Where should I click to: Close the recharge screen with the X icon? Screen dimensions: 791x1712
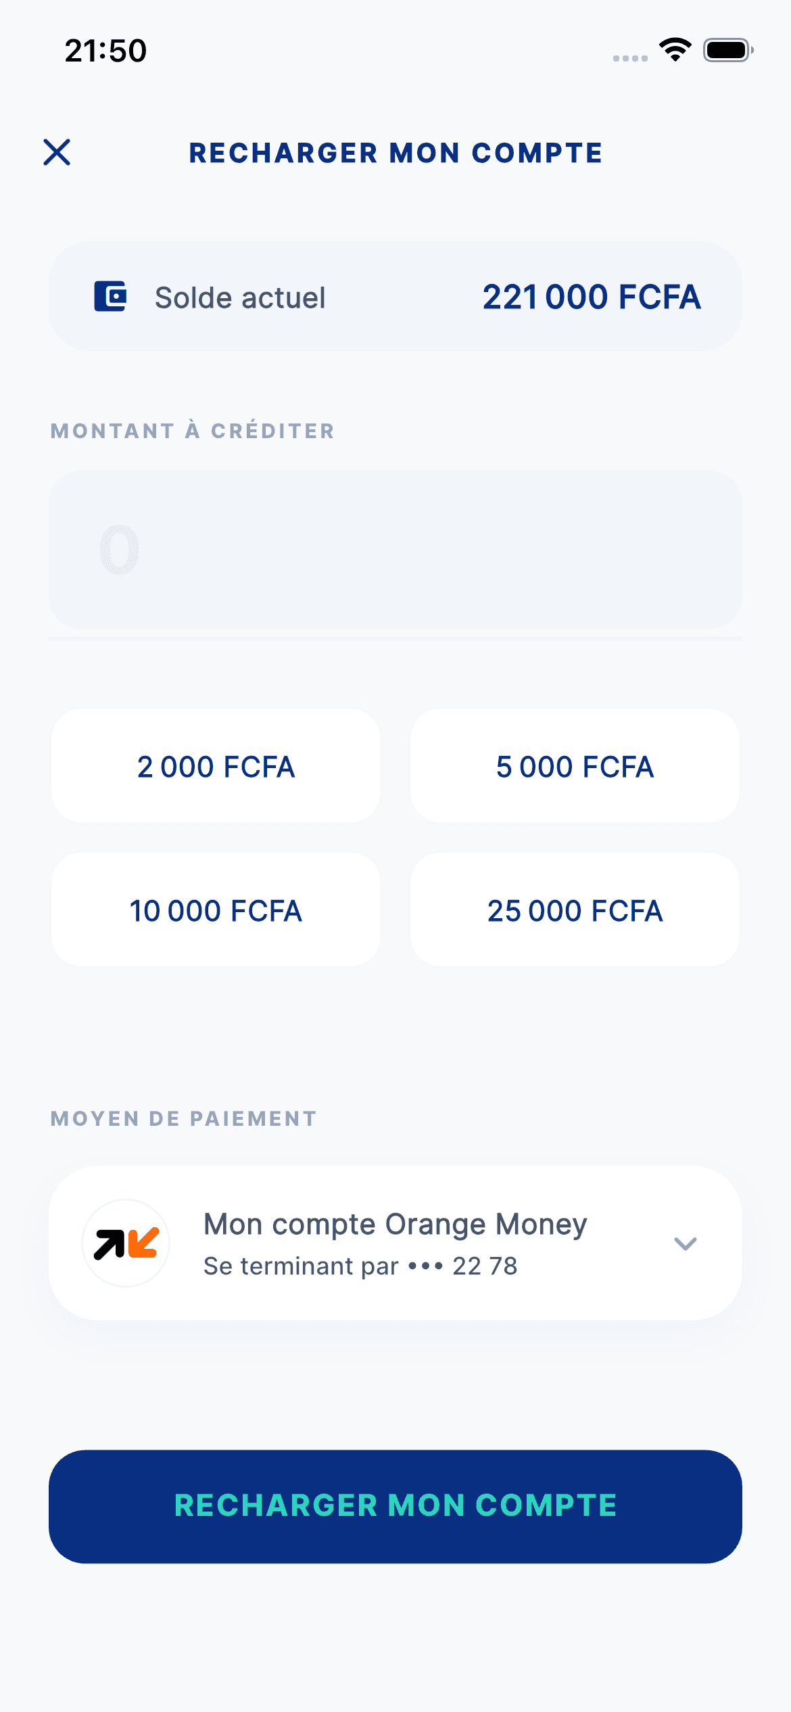click(57, 152)
